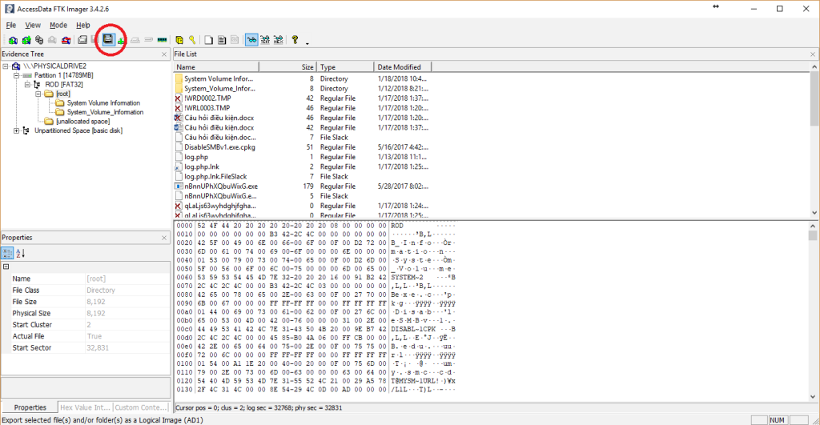
Task: Click the Add Evidence Item toolbar icon
Action: pos(13,40)
